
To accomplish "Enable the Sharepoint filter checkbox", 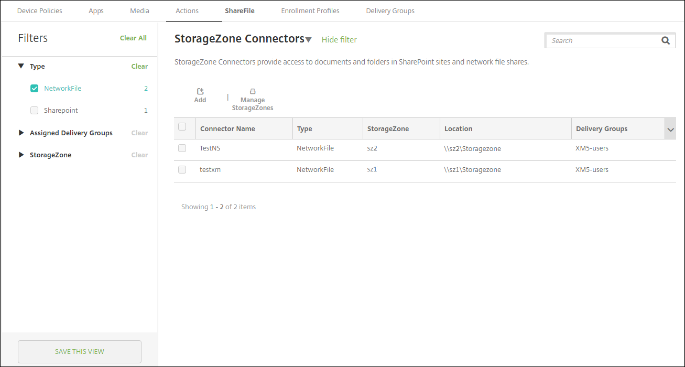I will tap(35, 111).
